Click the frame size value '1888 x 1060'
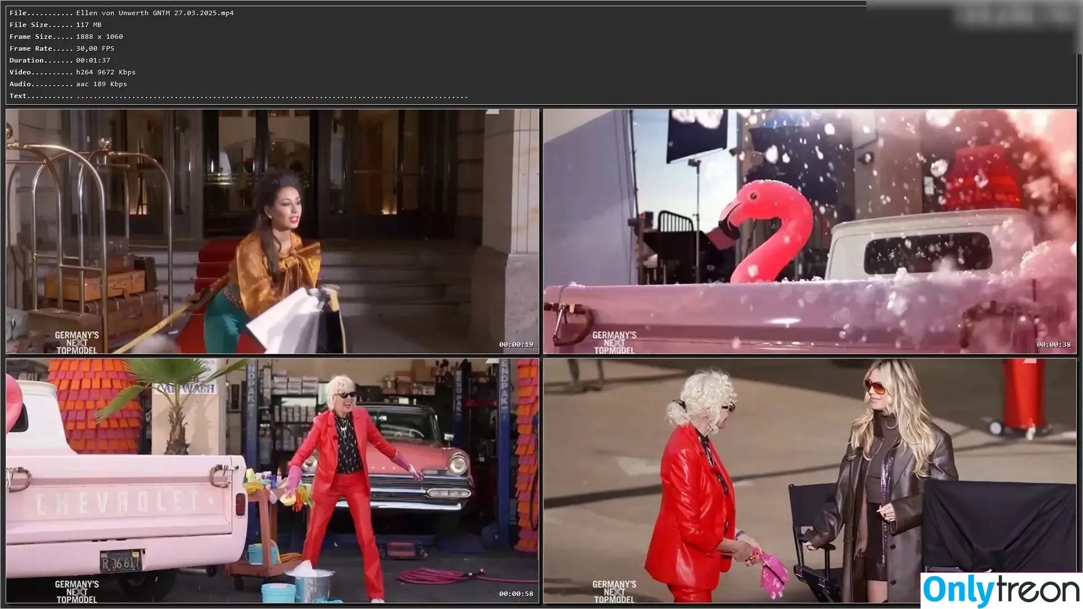 (100, 37)
